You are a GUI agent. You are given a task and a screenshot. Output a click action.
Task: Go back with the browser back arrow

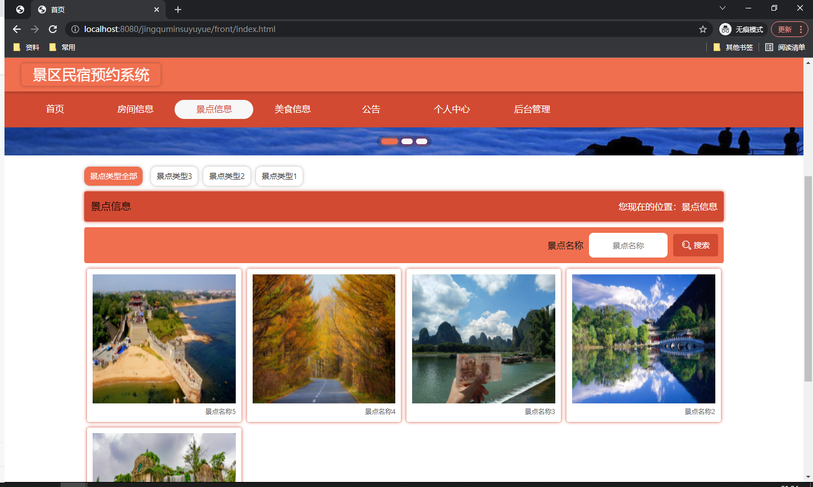(17, 29)
